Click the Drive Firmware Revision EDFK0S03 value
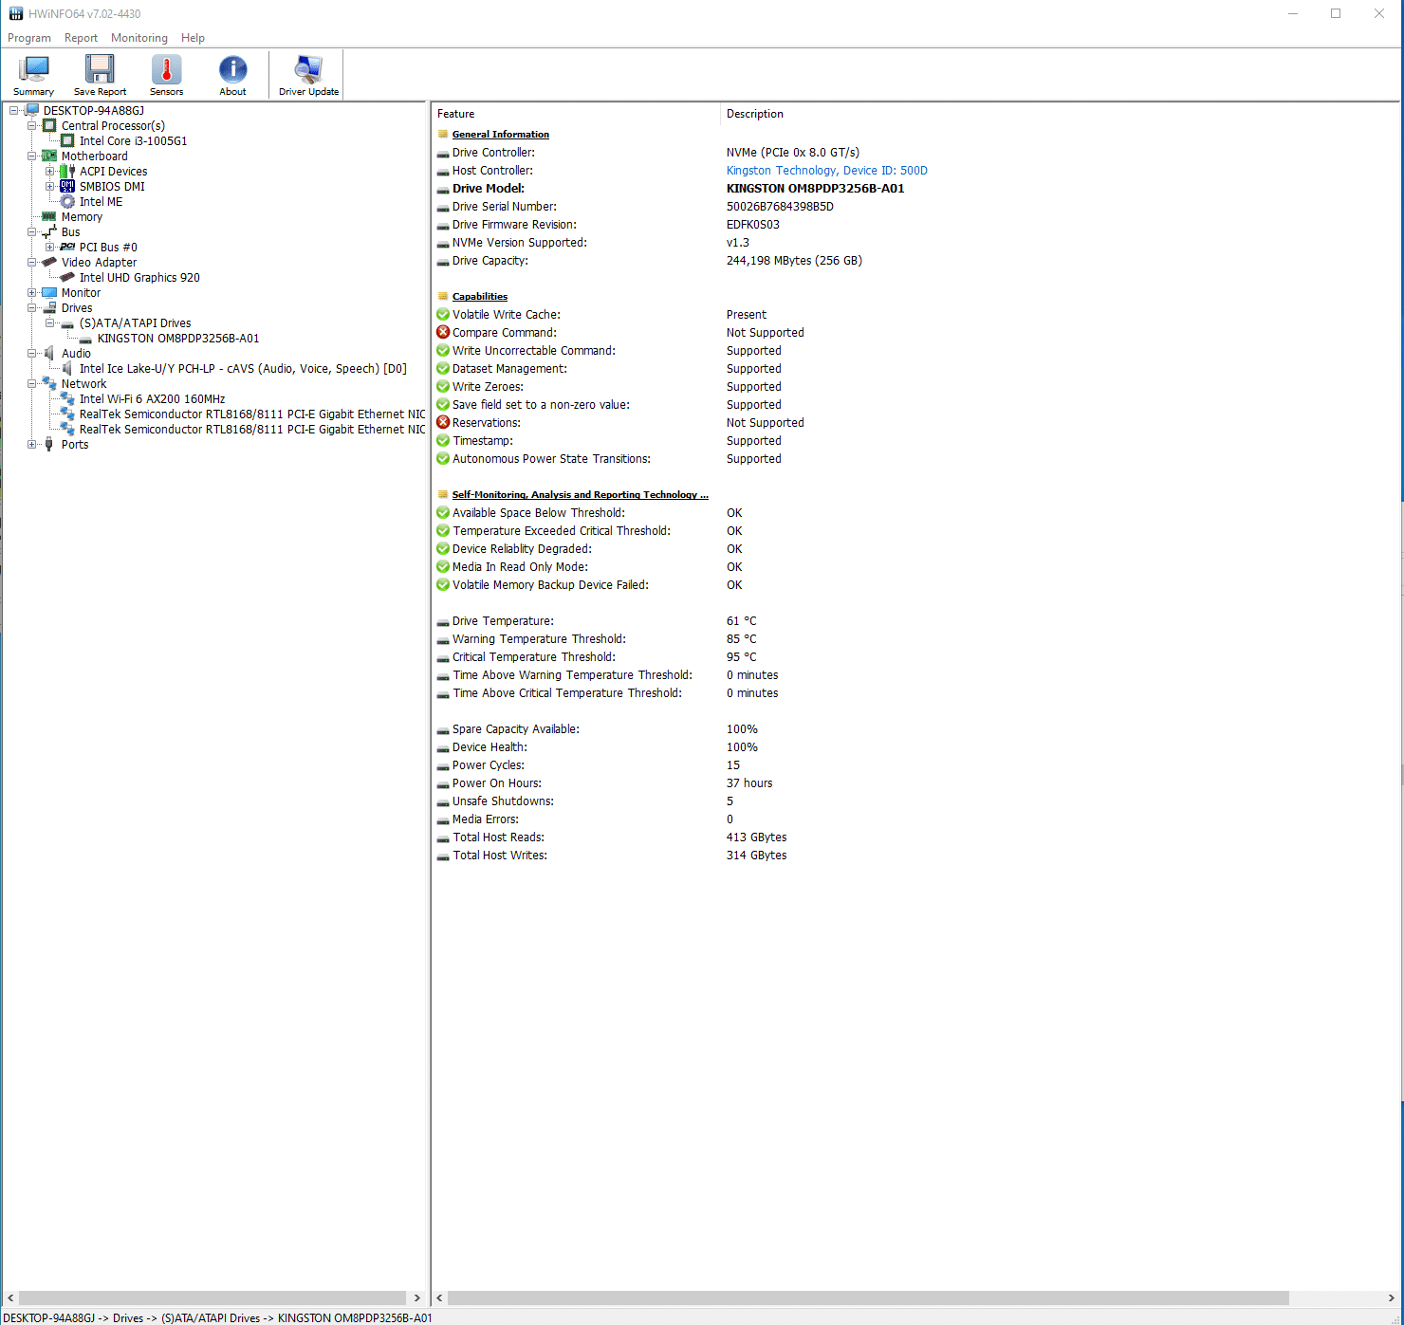The width and height of the screenshot is (1404, 1325). [753, 225]
